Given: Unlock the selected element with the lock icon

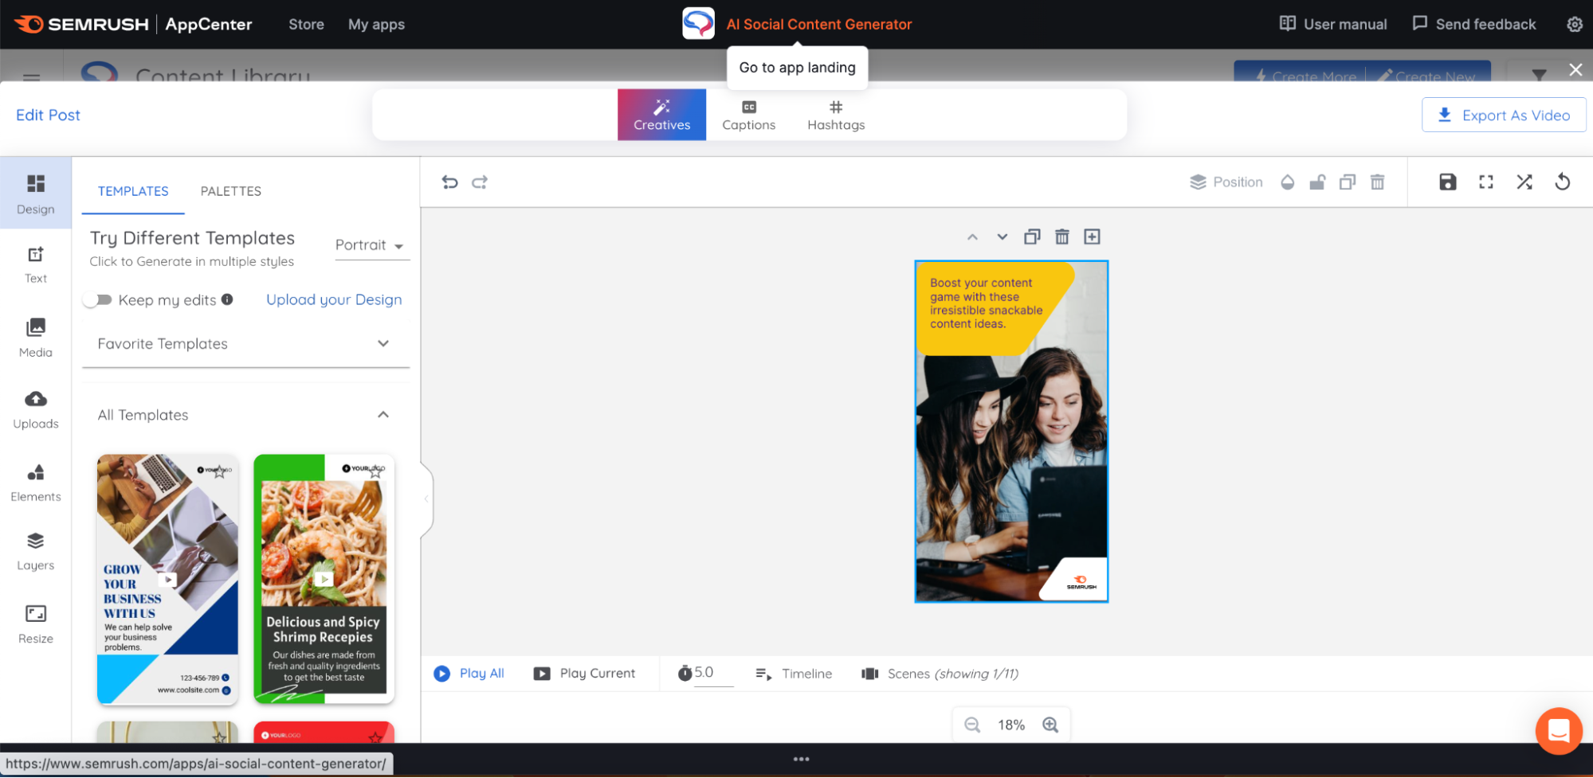Looking at the screenshot, I should coord(1316,182).
